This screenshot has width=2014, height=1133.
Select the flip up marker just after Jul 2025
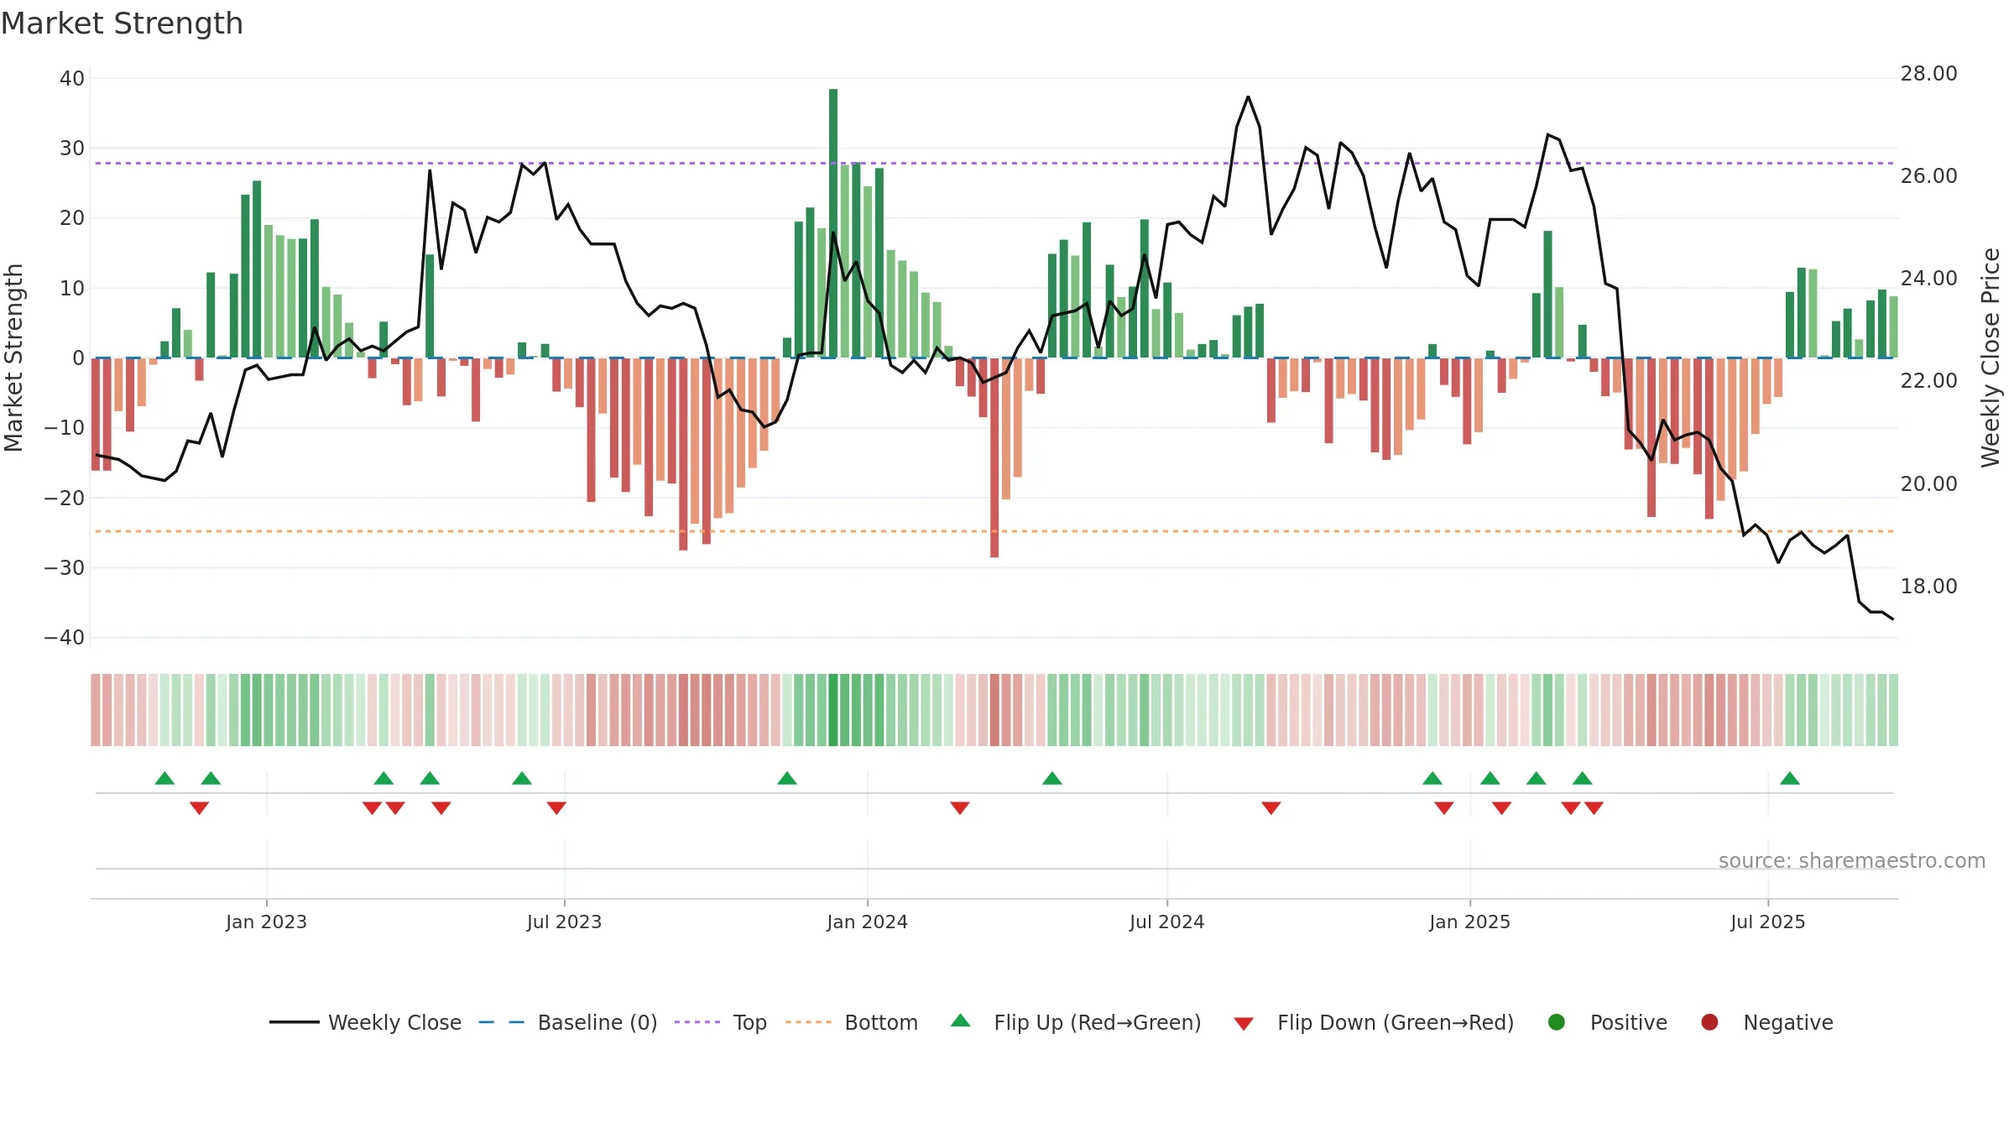(1790, 778)
